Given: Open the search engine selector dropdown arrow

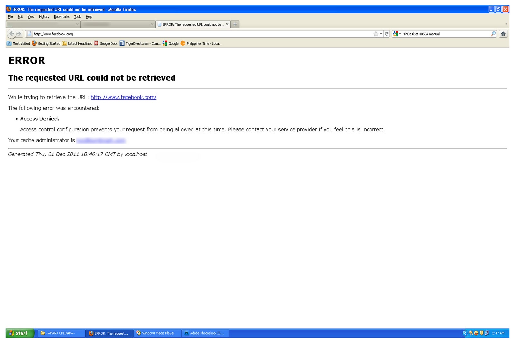Looking at the screenshot, I should coord(400,34).
